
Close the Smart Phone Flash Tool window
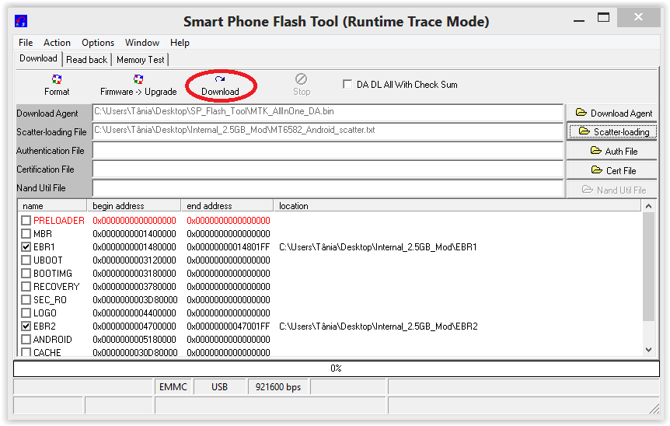[x=638, y=17]
